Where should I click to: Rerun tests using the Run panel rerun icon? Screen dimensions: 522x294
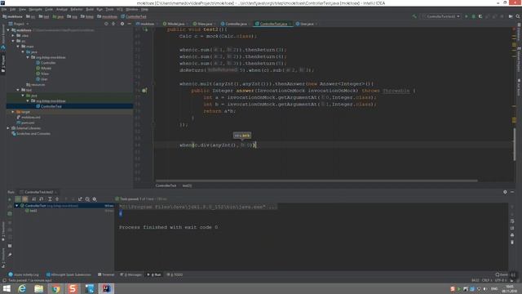pos(10,199)
